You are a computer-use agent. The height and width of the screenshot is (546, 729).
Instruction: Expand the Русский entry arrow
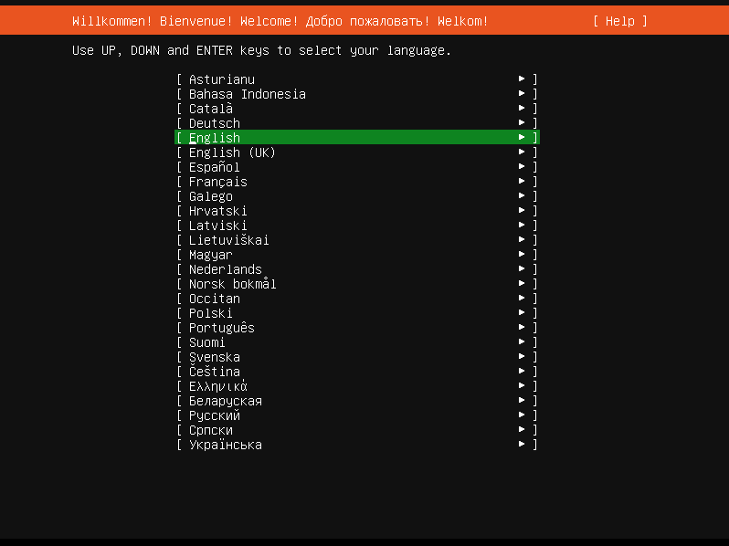click(522, 415)
